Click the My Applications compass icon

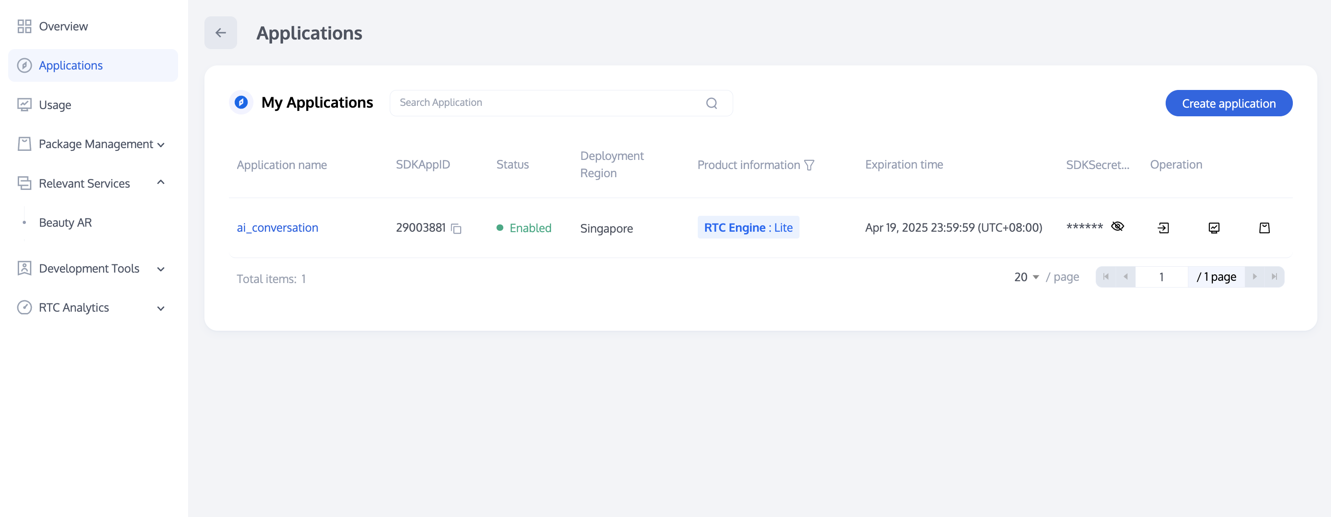point(241,102)
